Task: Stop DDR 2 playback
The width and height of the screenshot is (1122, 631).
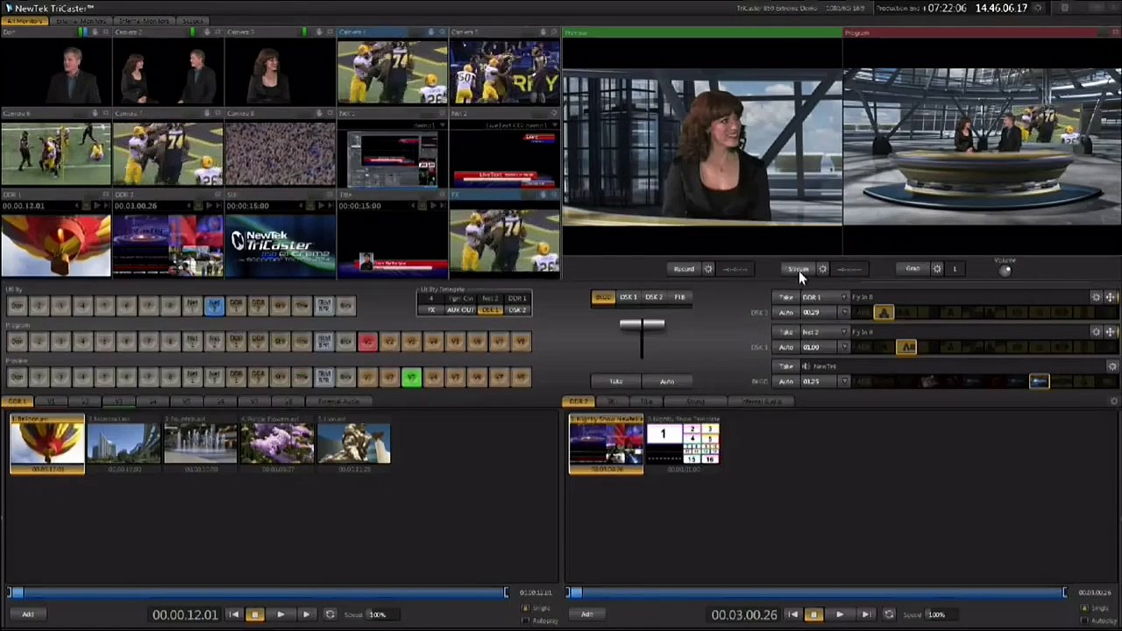Action: click(813, 615)
